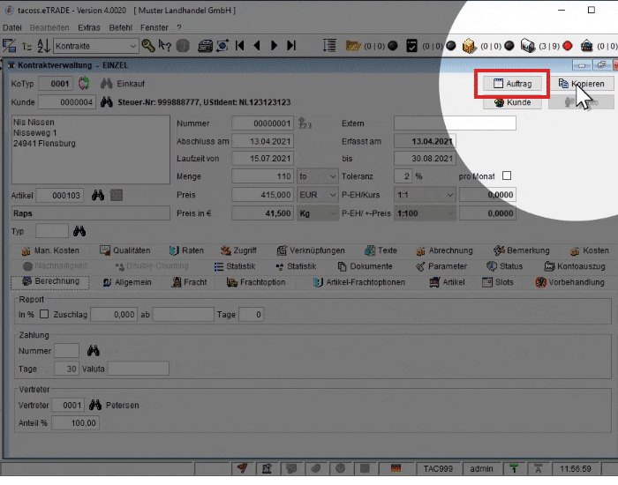This screenshot has height=485, width=618.
Task: Open the currency dropdown showing EUR
Action: [x=333, y=195]
